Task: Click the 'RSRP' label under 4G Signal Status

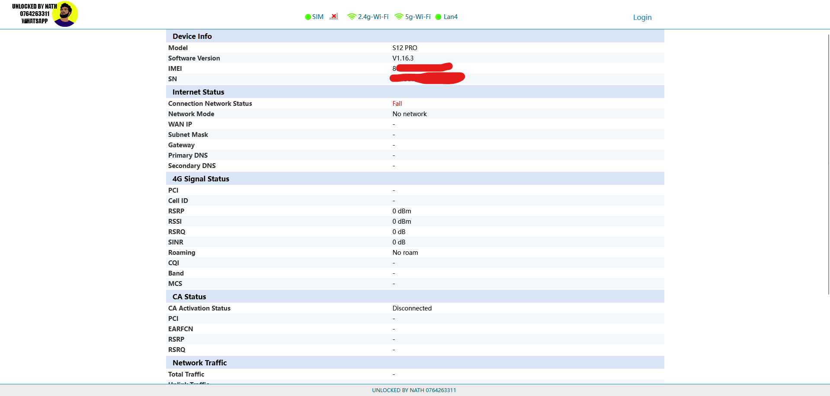Action: tap(176, 211)
